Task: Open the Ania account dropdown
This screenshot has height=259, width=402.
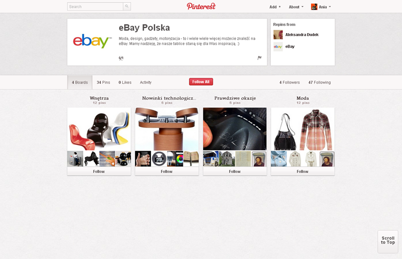Action: click(x=325, y=7)
